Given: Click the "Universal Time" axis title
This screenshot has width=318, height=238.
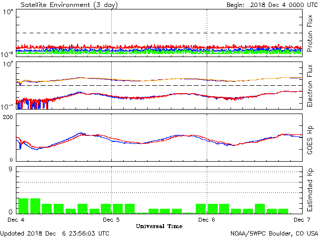Looking at the screenshot, I should point(159,226).
